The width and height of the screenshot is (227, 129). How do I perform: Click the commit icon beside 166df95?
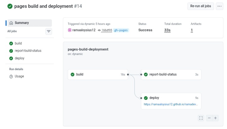99,30
